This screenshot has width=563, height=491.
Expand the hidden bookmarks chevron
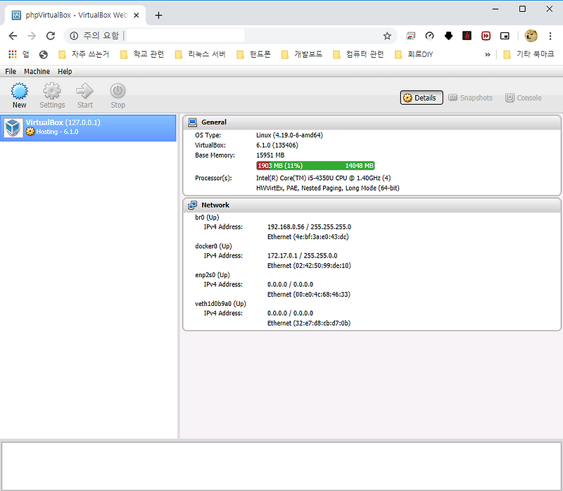point(487,55)
